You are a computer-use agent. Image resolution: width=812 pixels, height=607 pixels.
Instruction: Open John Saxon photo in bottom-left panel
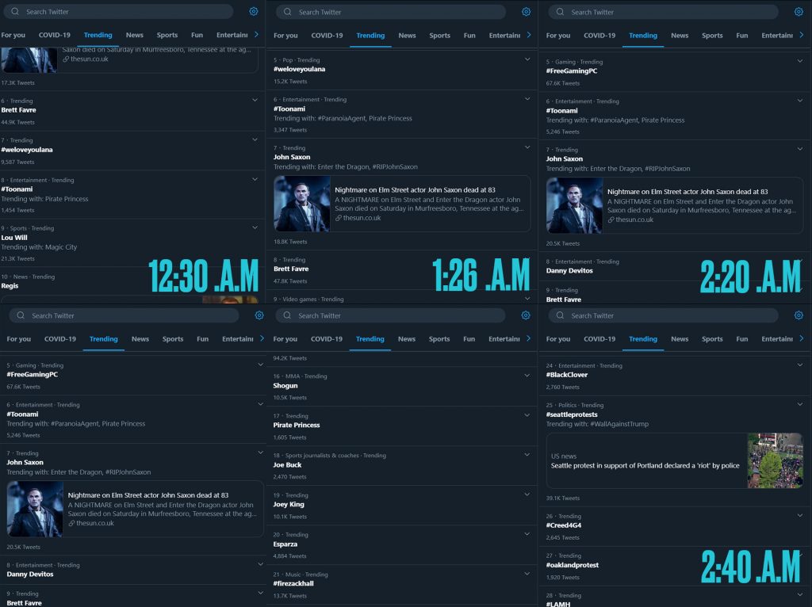coord(35,510)
